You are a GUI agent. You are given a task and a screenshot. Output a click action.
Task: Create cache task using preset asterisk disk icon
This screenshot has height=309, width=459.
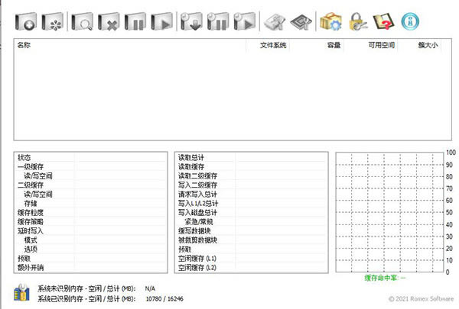(x=52, y=21)
